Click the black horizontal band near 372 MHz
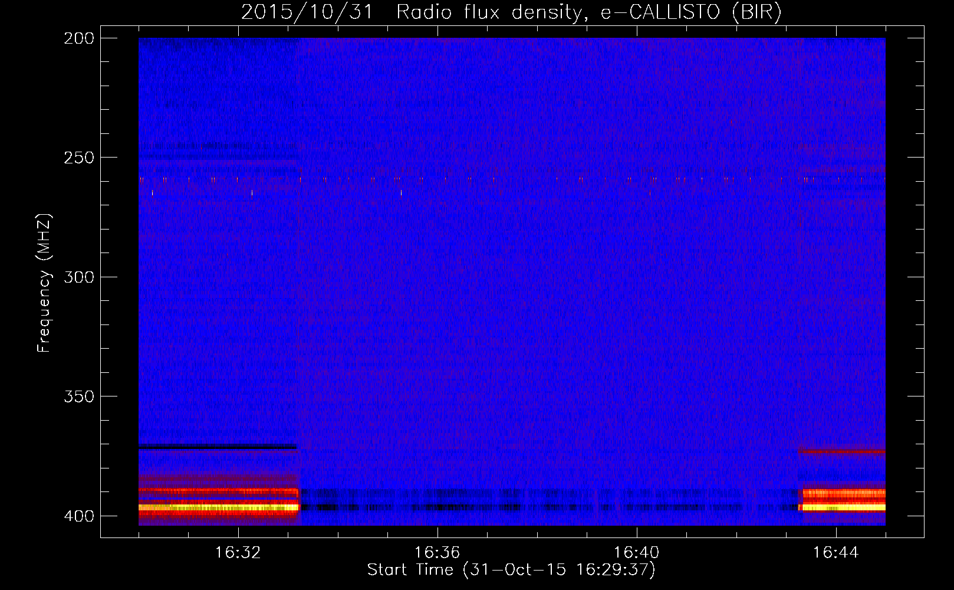Image resolution: width=954 pixels, height=590 pixels. (218, 447)
